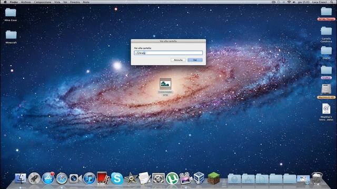Open Photo Booth icon in Dock
The height and width of the screenshot is (189, 337).
point(103,178)
